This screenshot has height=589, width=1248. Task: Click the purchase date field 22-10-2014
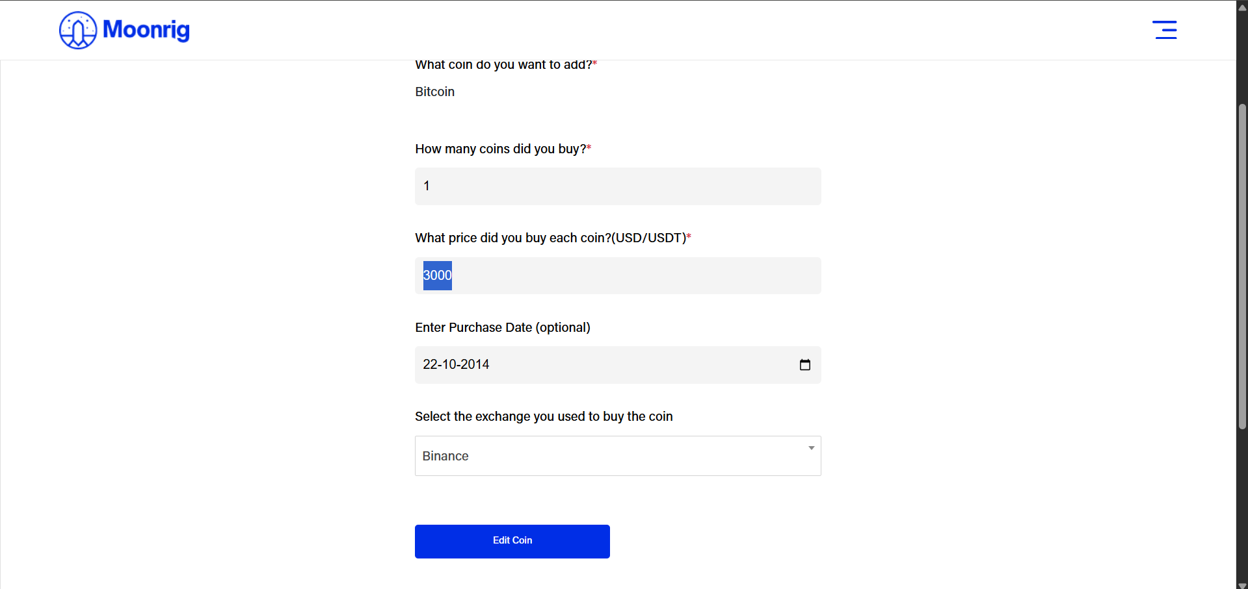[x=618, y=365]
